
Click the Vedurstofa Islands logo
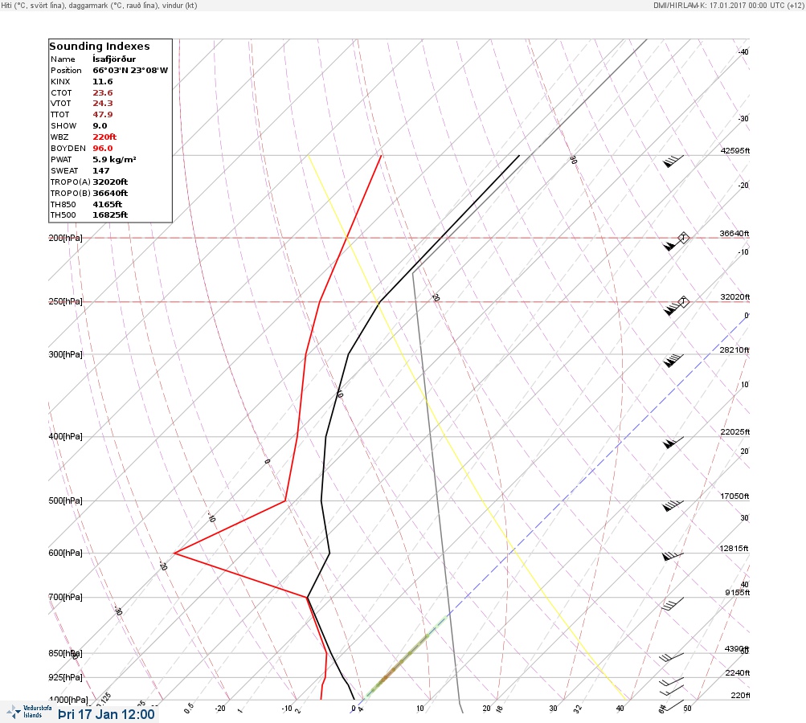coord(29,712)
